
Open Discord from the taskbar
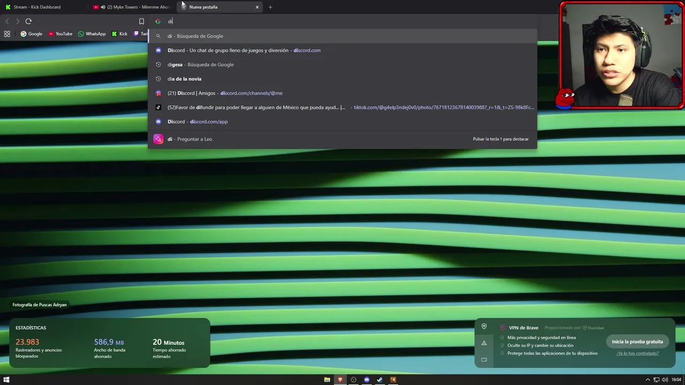(x=367, y=380)
